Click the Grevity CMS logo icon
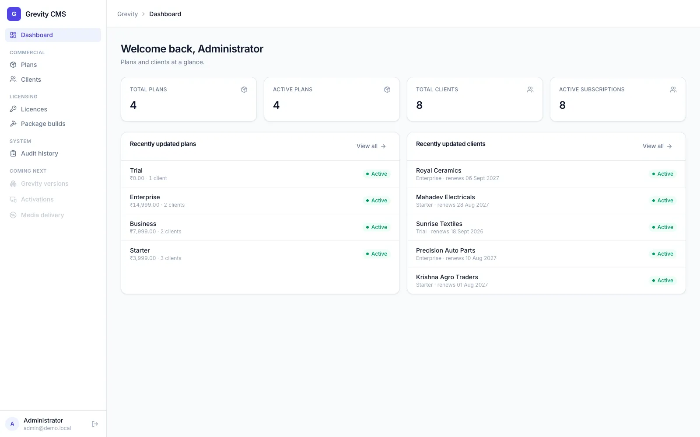Image resolution: width=700 pixels, height=437 pixels. click(14, 14)
